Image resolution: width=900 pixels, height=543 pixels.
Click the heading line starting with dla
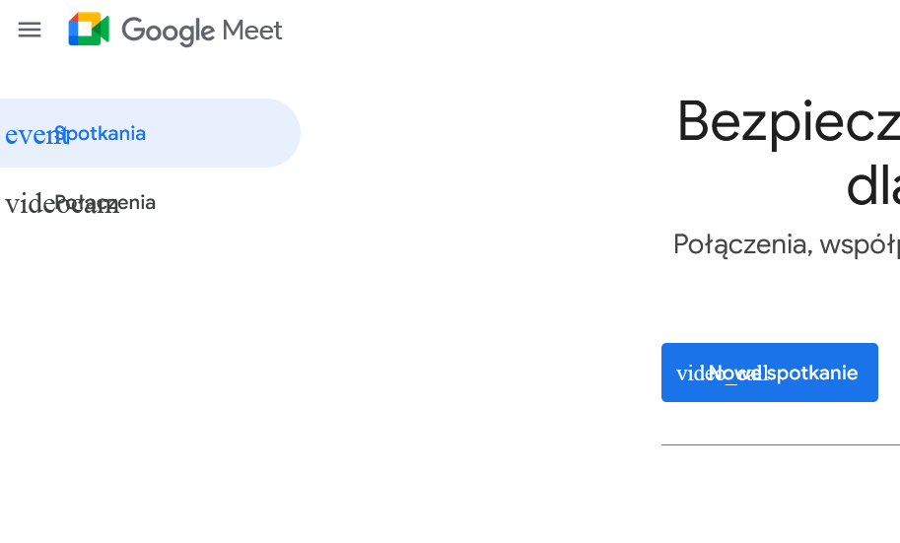[x=872, y=185]
